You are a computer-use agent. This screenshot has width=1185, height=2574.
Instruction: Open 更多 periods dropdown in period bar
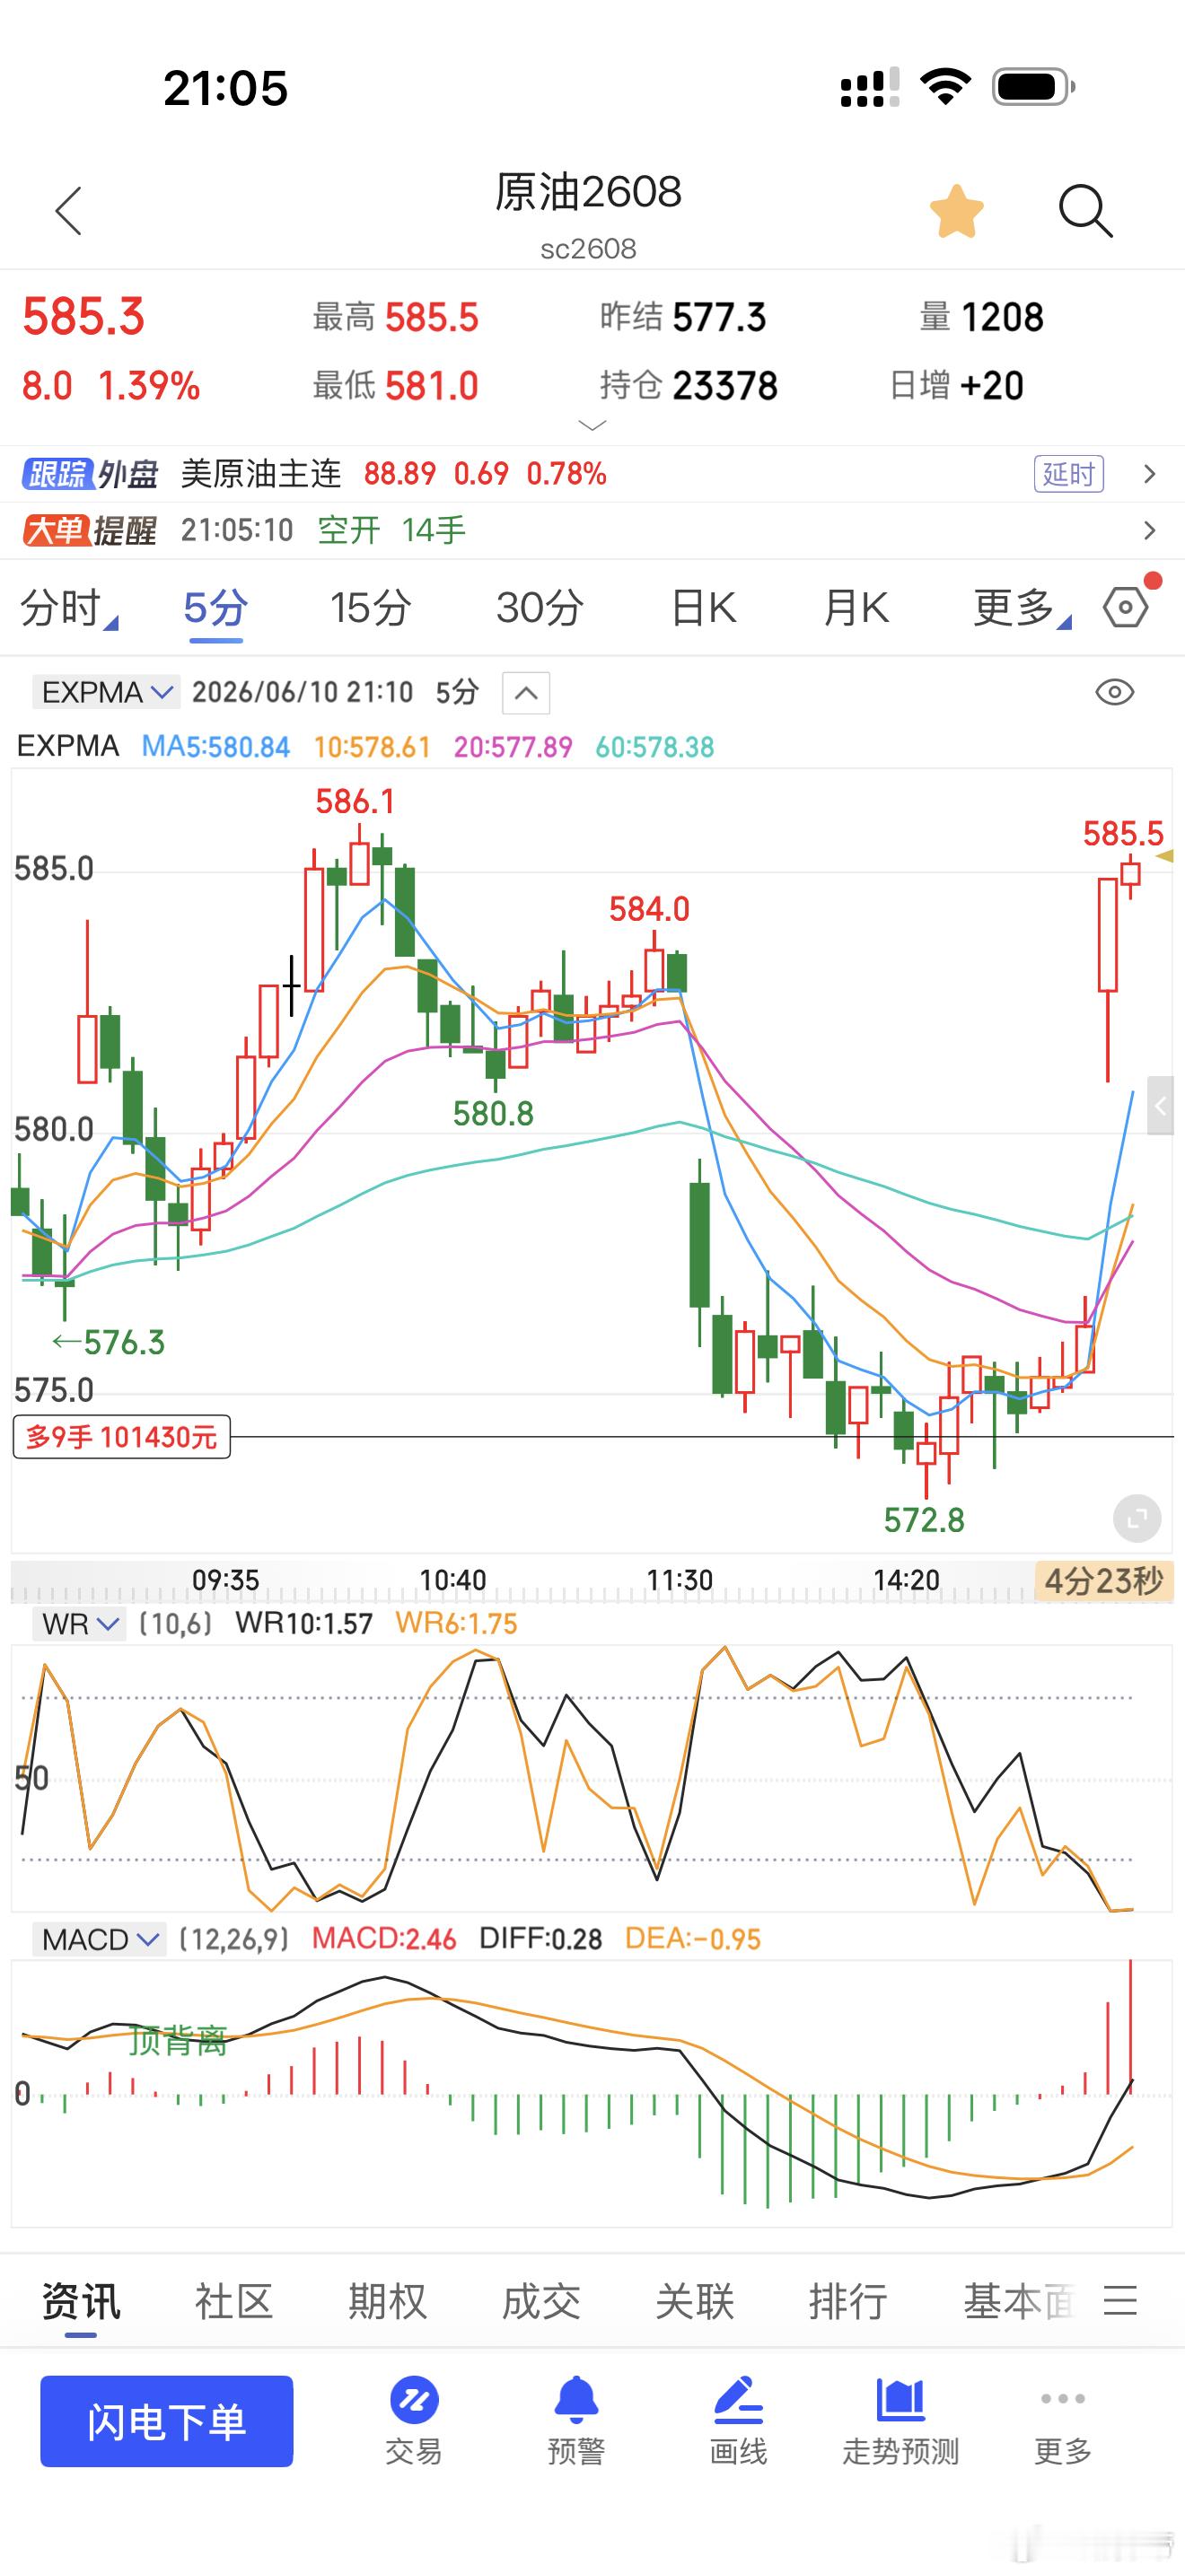[1021, 608]
